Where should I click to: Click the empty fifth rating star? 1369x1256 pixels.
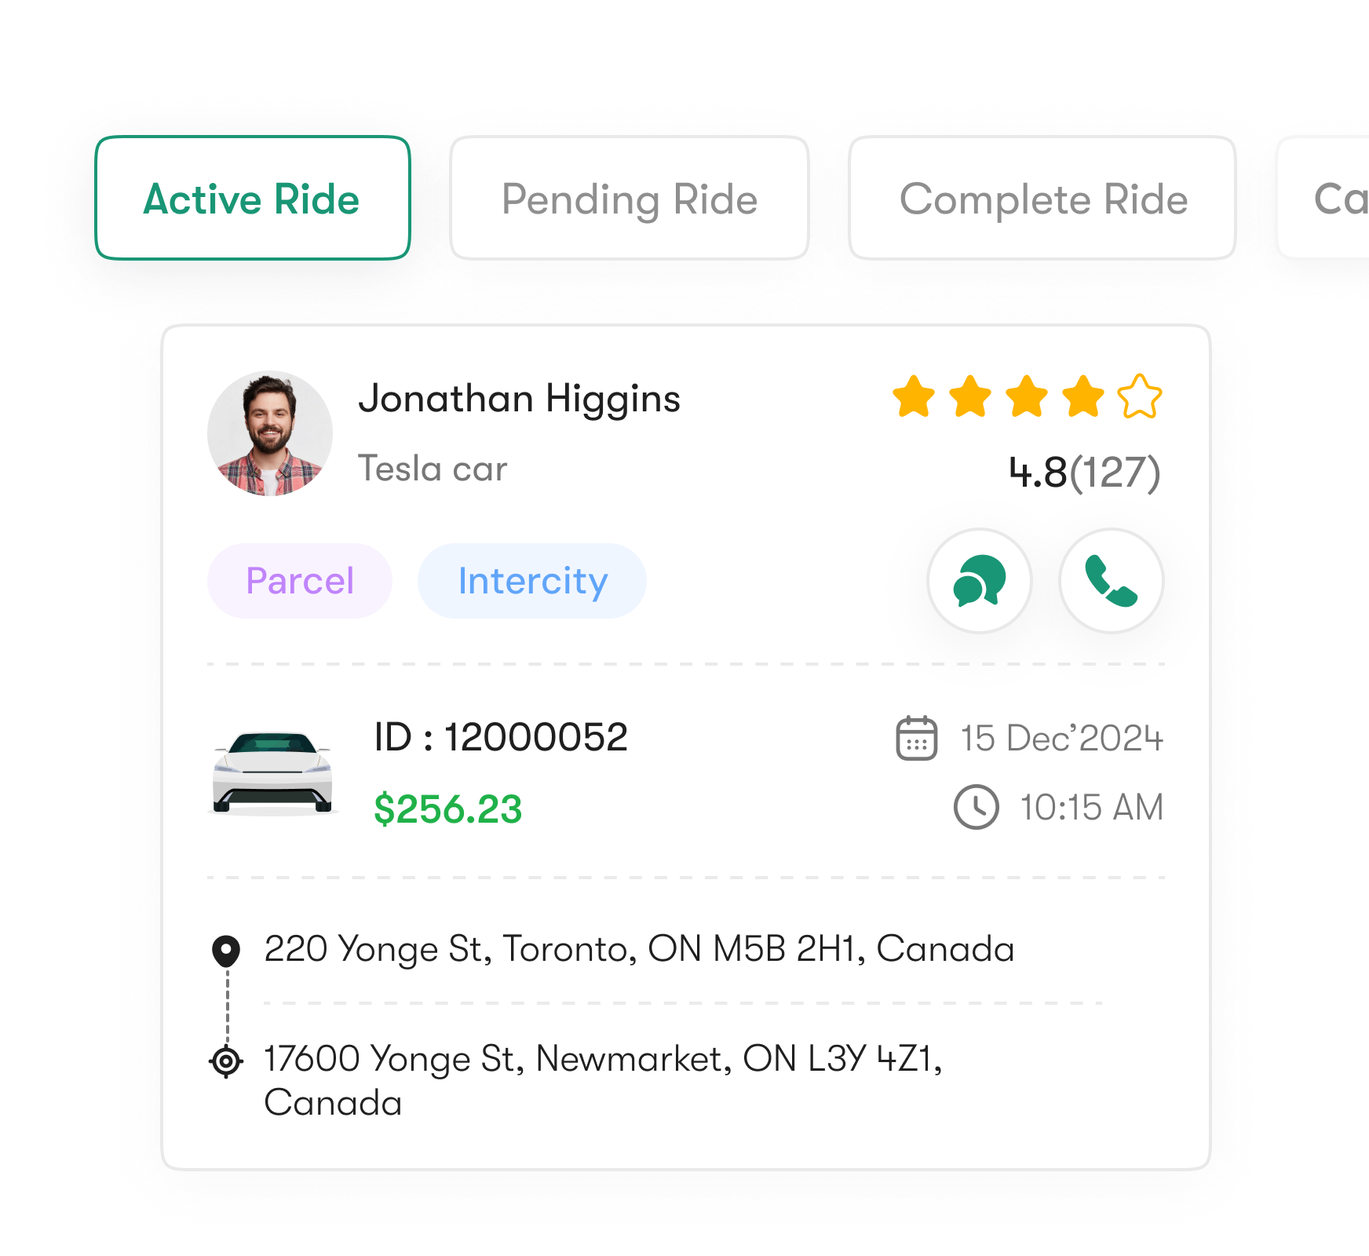1140,396
